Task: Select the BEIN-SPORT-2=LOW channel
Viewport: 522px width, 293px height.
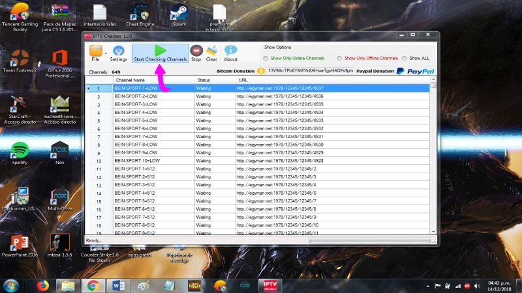Action: coord(136,96)
